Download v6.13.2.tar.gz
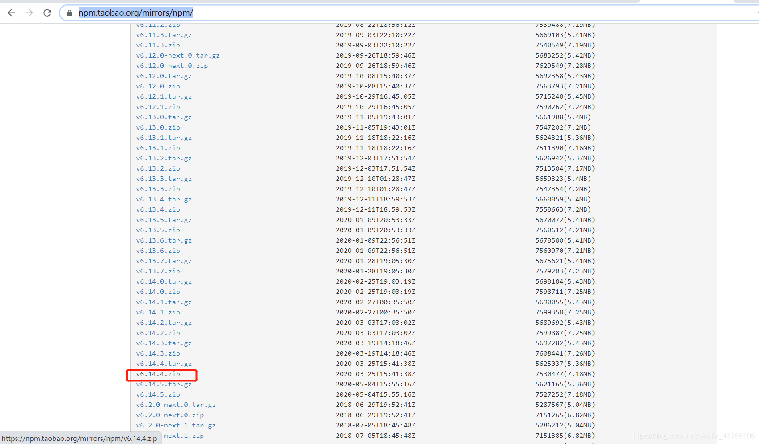Screen dimensions: 759x444 (164, 158)
